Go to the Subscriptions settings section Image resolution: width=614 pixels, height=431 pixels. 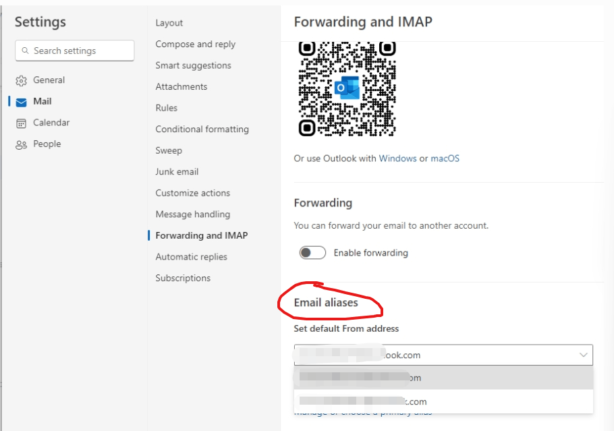pyautogui.click(x=182, y=278)
